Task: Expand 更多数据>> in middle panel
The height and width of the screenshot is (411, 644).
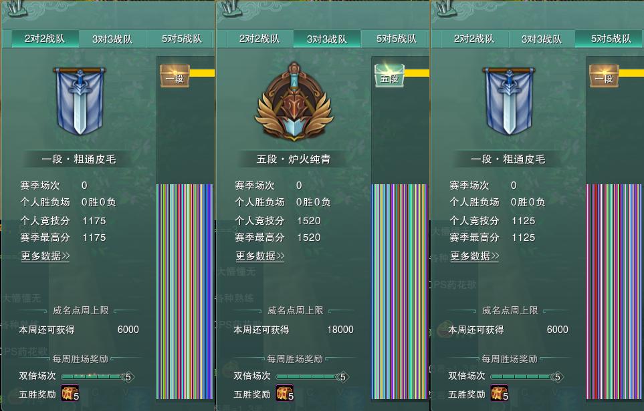Action: (x=260, y=256)
